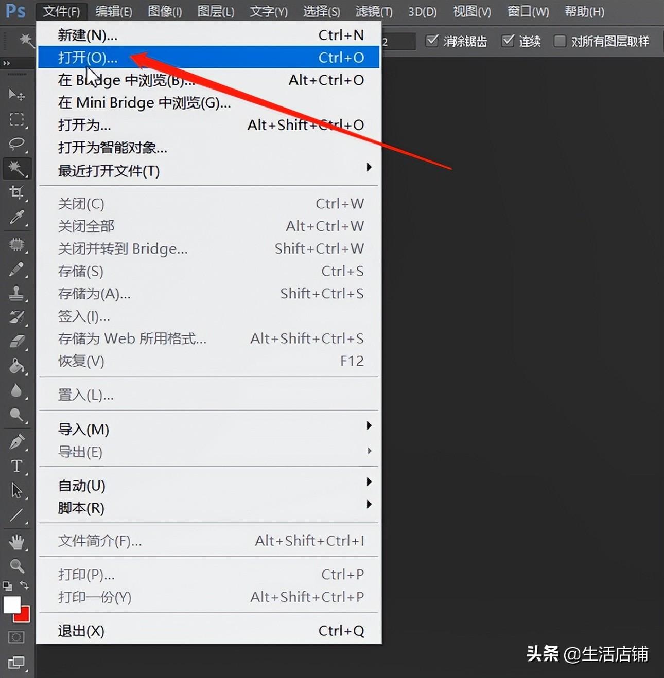The width and height of the screenshot is (664, 678).
Task: Choose Open as Smart Object entry
Action: click(209, 148)
